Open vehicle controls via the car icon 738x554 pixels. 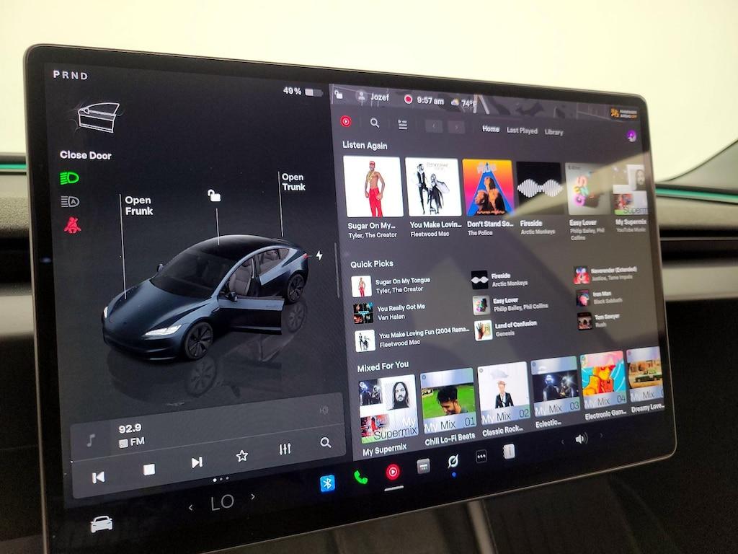pos(101,524)
